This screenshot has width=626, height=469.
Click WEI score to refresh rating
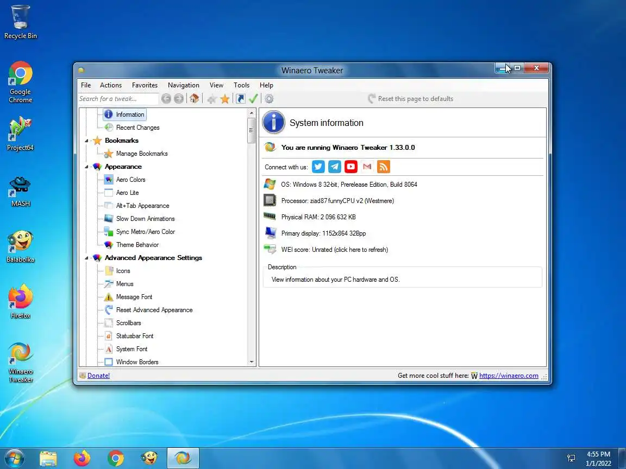334,250
